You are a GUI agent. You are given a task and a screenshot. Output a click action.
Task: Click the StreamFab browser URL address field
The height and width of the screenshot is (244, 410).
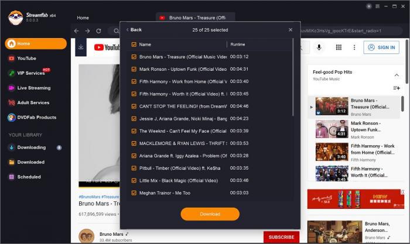pyautogui.click(x=255, y=31)
